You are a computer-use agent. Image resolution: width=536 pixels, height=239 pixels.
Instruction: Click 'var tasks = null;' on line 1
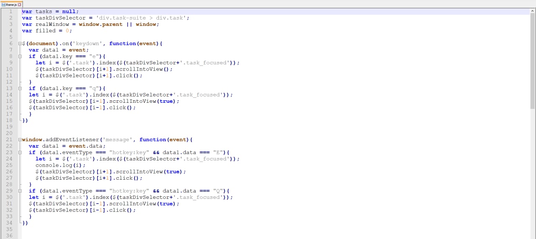(50, 11)
